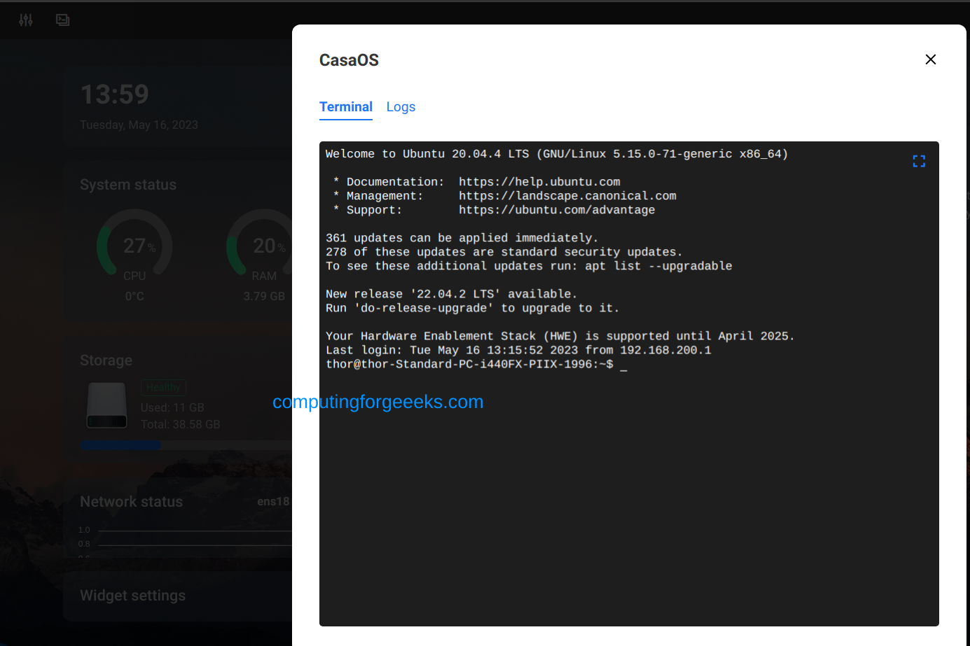Click the CPU usage gauge showing 27%
The width and height of the screenshot is (970, 646).
[134, 246]
